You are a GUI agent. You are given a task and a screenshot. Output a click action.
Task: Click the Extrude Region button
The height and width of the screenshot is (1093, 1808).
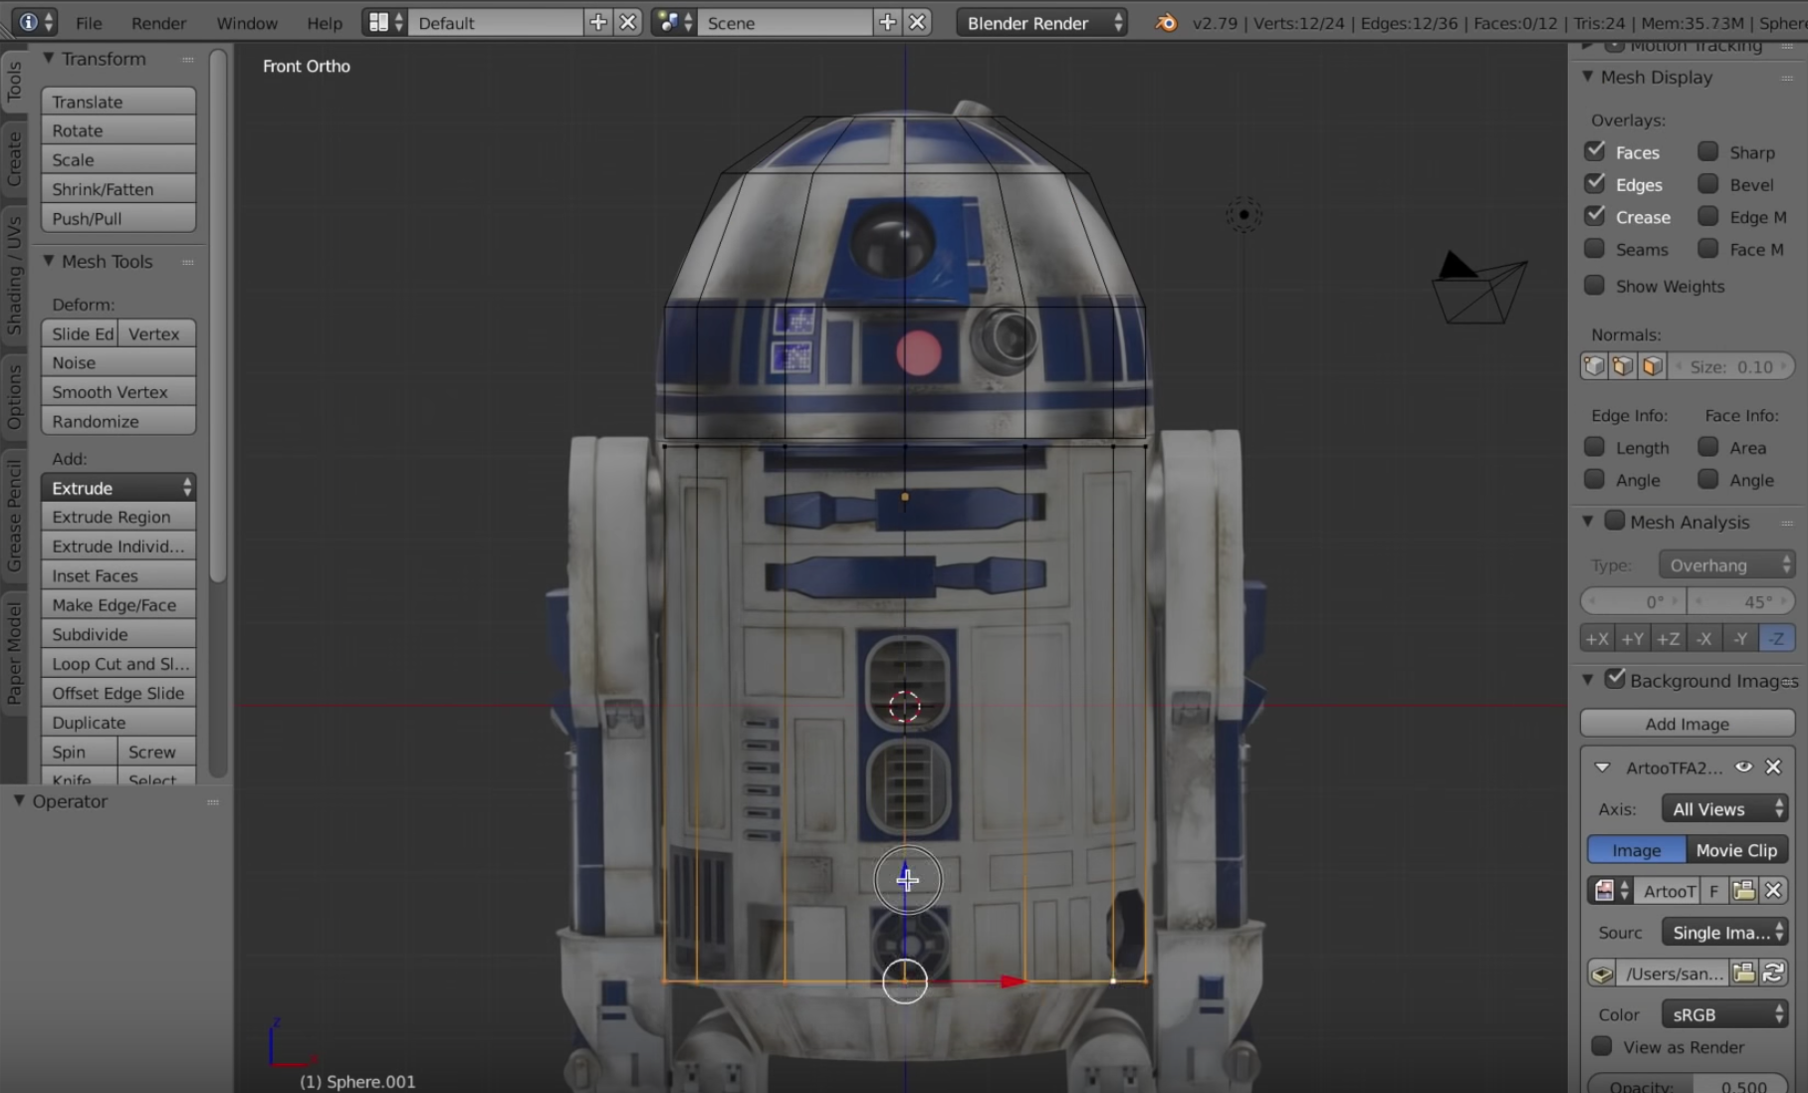118,517
